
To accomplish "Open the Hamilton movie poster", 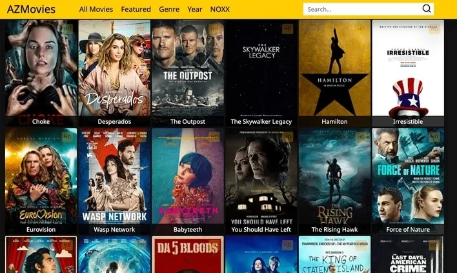I will coord(334,68).
